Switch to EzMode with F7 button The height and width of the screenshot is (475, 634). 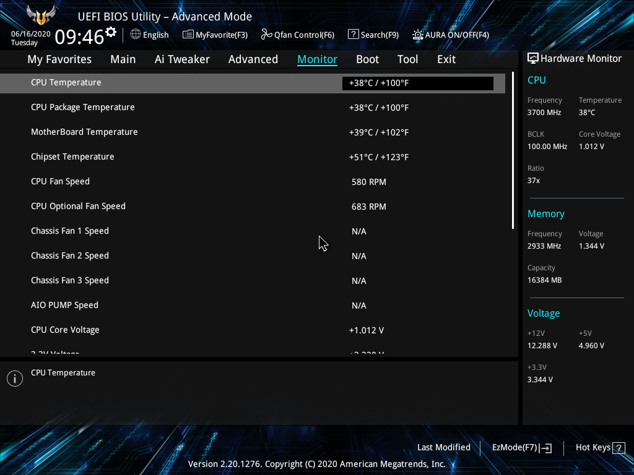click(521, 447)
